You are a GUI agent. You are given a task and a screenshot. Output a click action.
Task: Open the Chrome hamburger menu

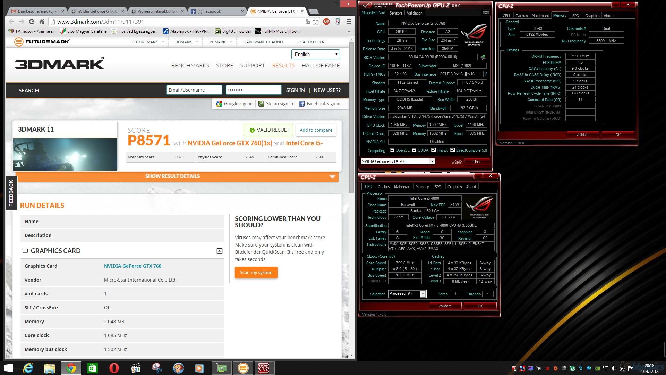pyautogui.click(x=349, y=22)
